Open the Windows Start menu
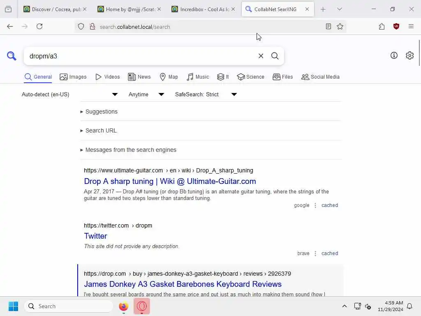This screenshot has width=421, height=316. 13,306
